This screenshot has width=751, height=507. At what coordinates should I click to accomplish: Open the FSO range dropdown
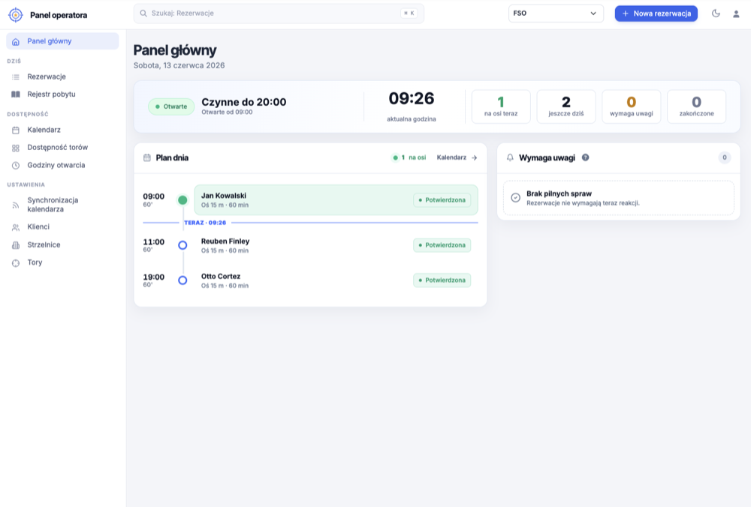pos(556,13)
